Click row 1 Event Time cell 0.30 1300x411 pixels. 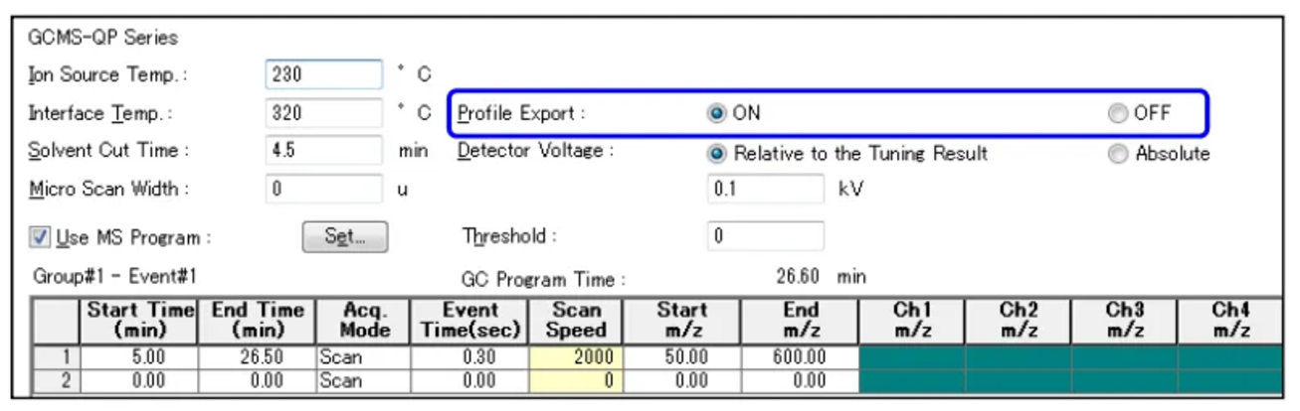pos(467,358)
